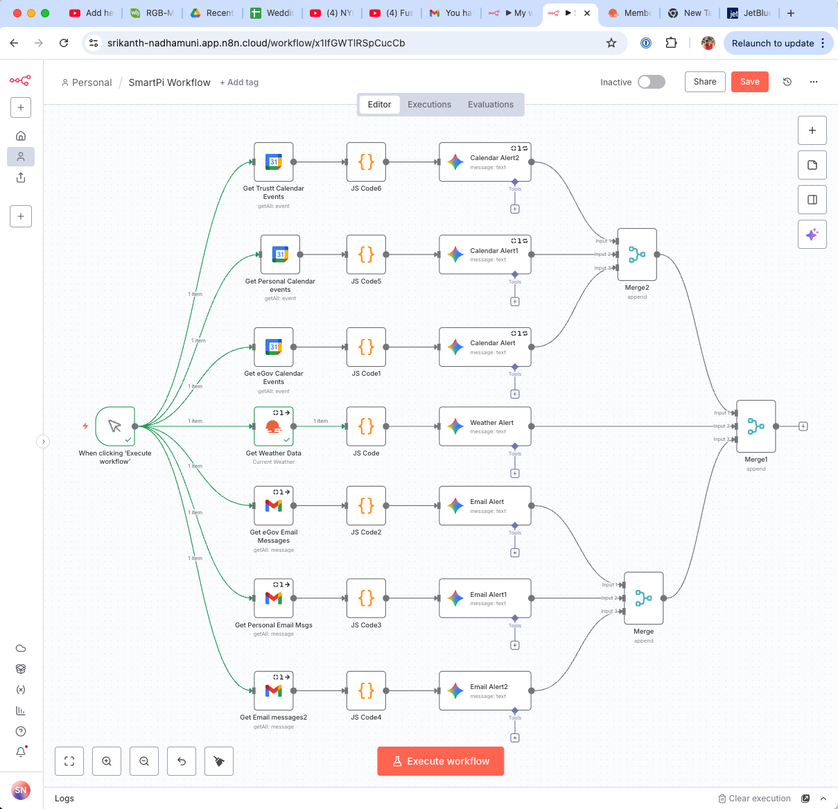
Task: Toggle the workflow from Inactive to Active
Action: click(x=650, y=81)
